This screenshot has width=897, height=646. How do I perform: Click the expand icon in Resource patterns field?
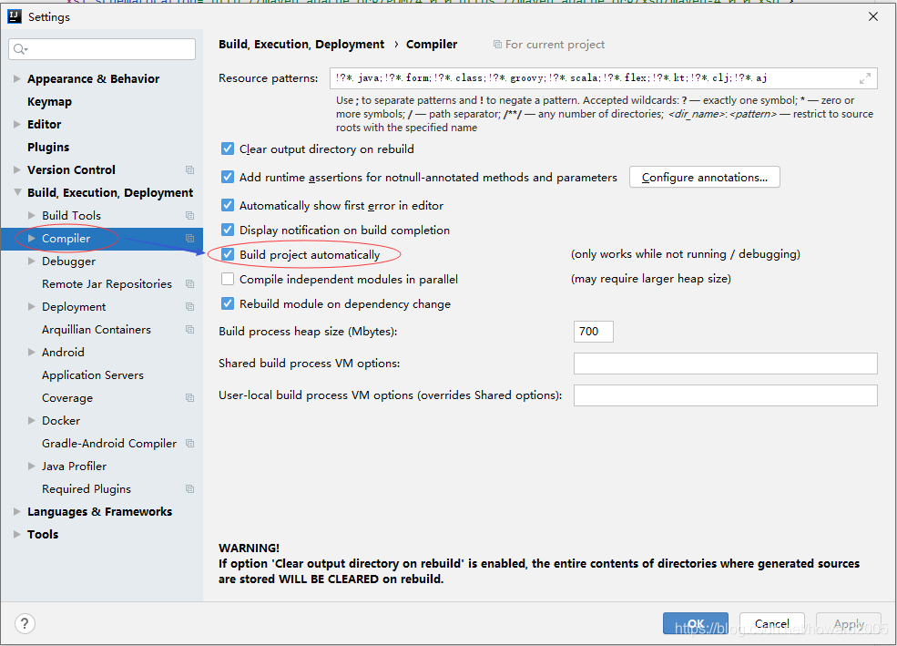(x=865, y=78)
